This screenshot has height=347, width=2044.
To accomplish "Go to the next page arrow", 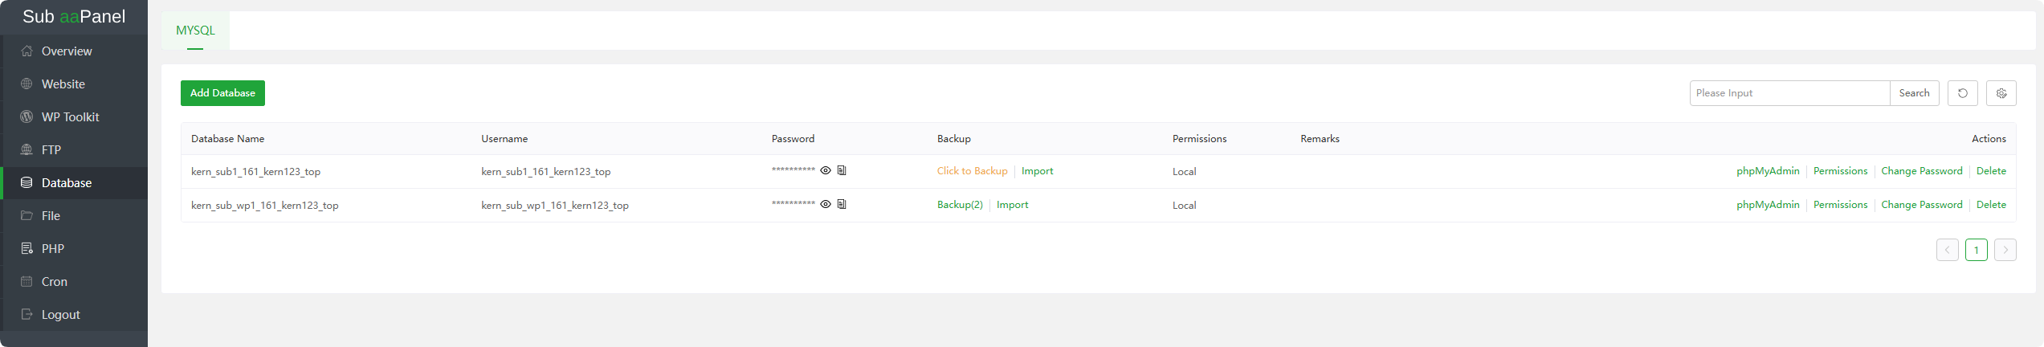I will pyautogui.click(x=2005, y=250).
